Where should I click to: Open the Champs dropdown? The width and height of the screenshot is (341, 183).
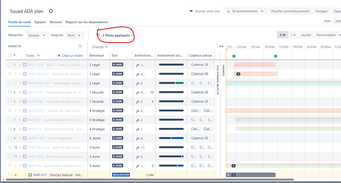(x=100, y=47)
